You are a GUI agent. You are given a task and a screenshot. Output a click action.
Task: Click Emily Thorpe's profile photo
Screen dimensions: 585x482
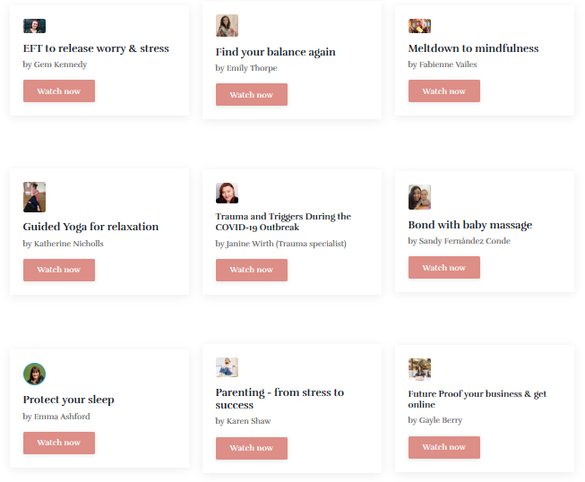click(227, 25)
